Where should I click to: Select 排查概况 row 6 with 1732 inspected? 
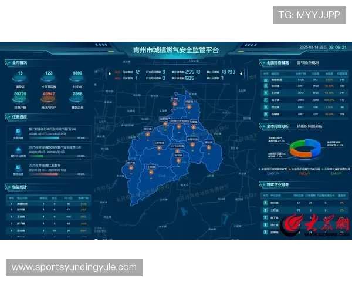click(x=304, y=93)
